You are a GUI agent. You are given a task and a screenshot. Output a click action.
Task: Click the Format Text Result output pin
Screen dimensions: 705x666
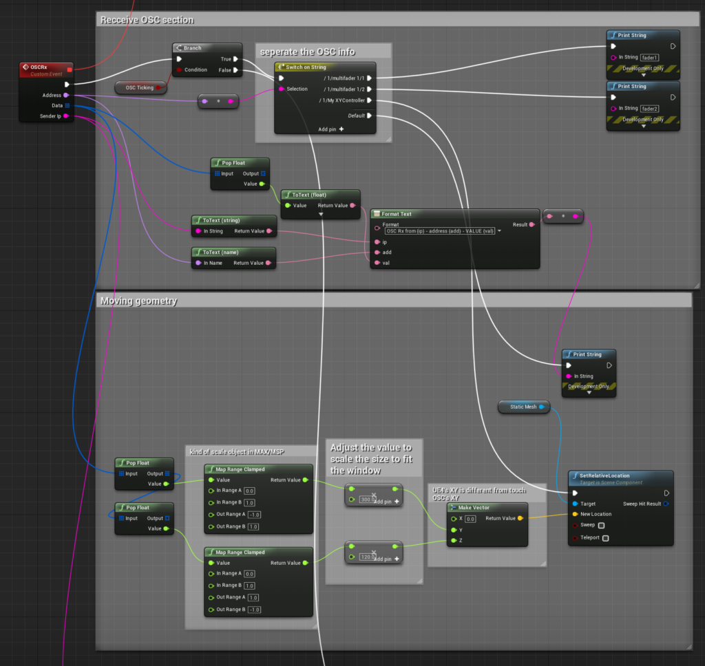pyautogui.click(x=532, y=224)
